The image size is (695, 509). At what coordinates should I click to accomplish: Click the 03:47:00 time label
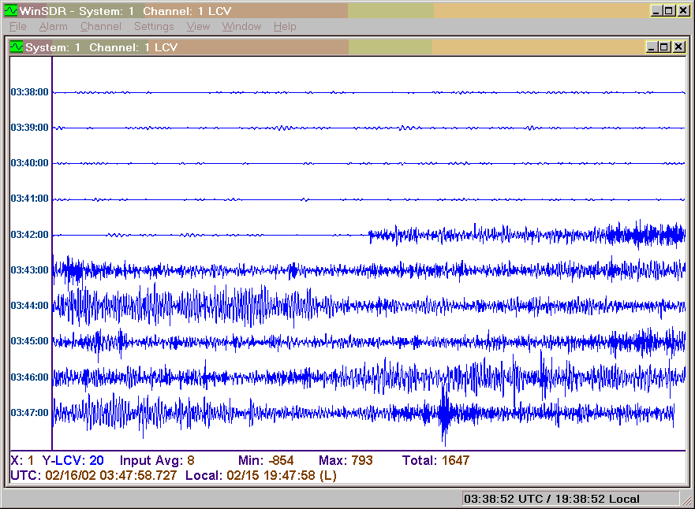pyautogui.click(x=30, y=413)
